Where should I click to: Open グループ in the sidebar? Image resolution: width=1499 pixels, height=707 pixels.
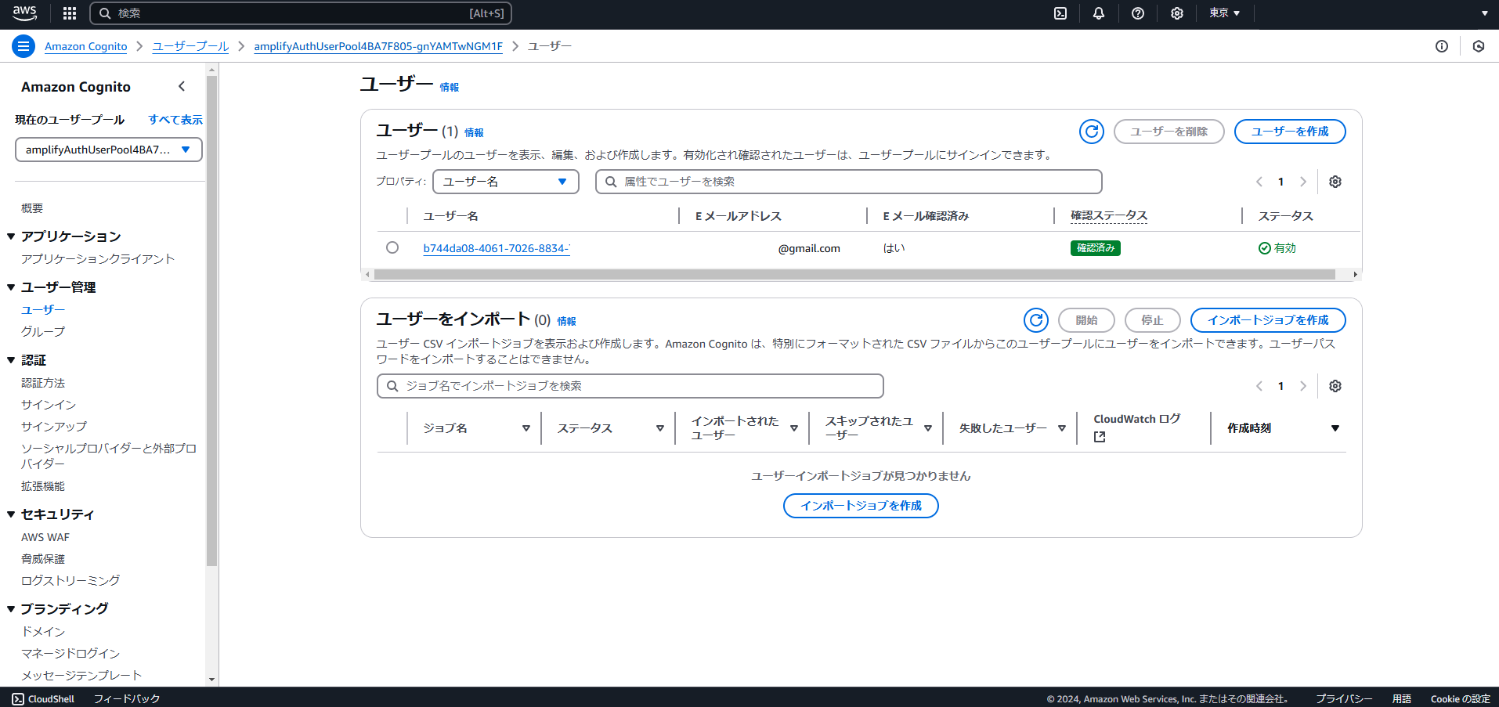coord(43,332)
